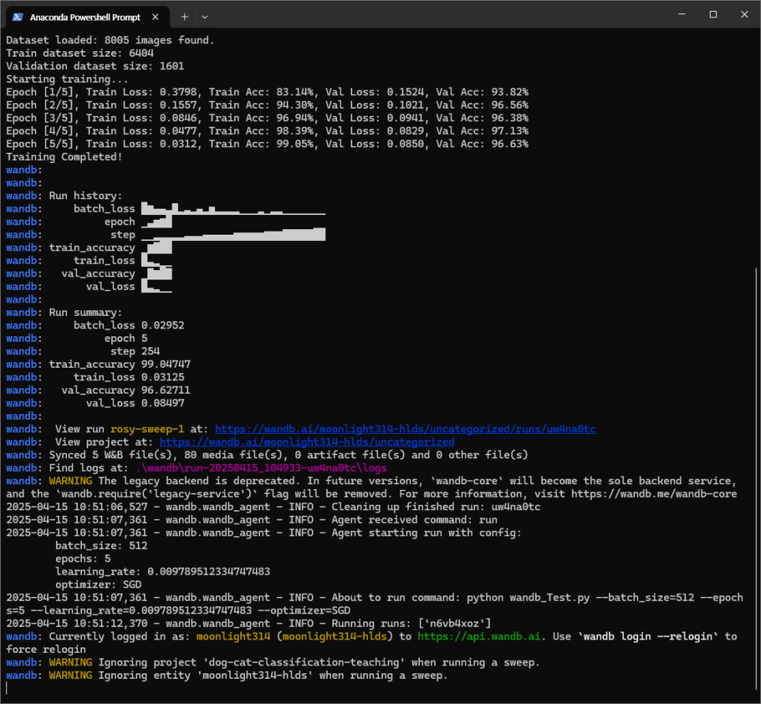Open the rosy-sweep-1 run URL link
The image size is (761, 704).
pos(405,429)
